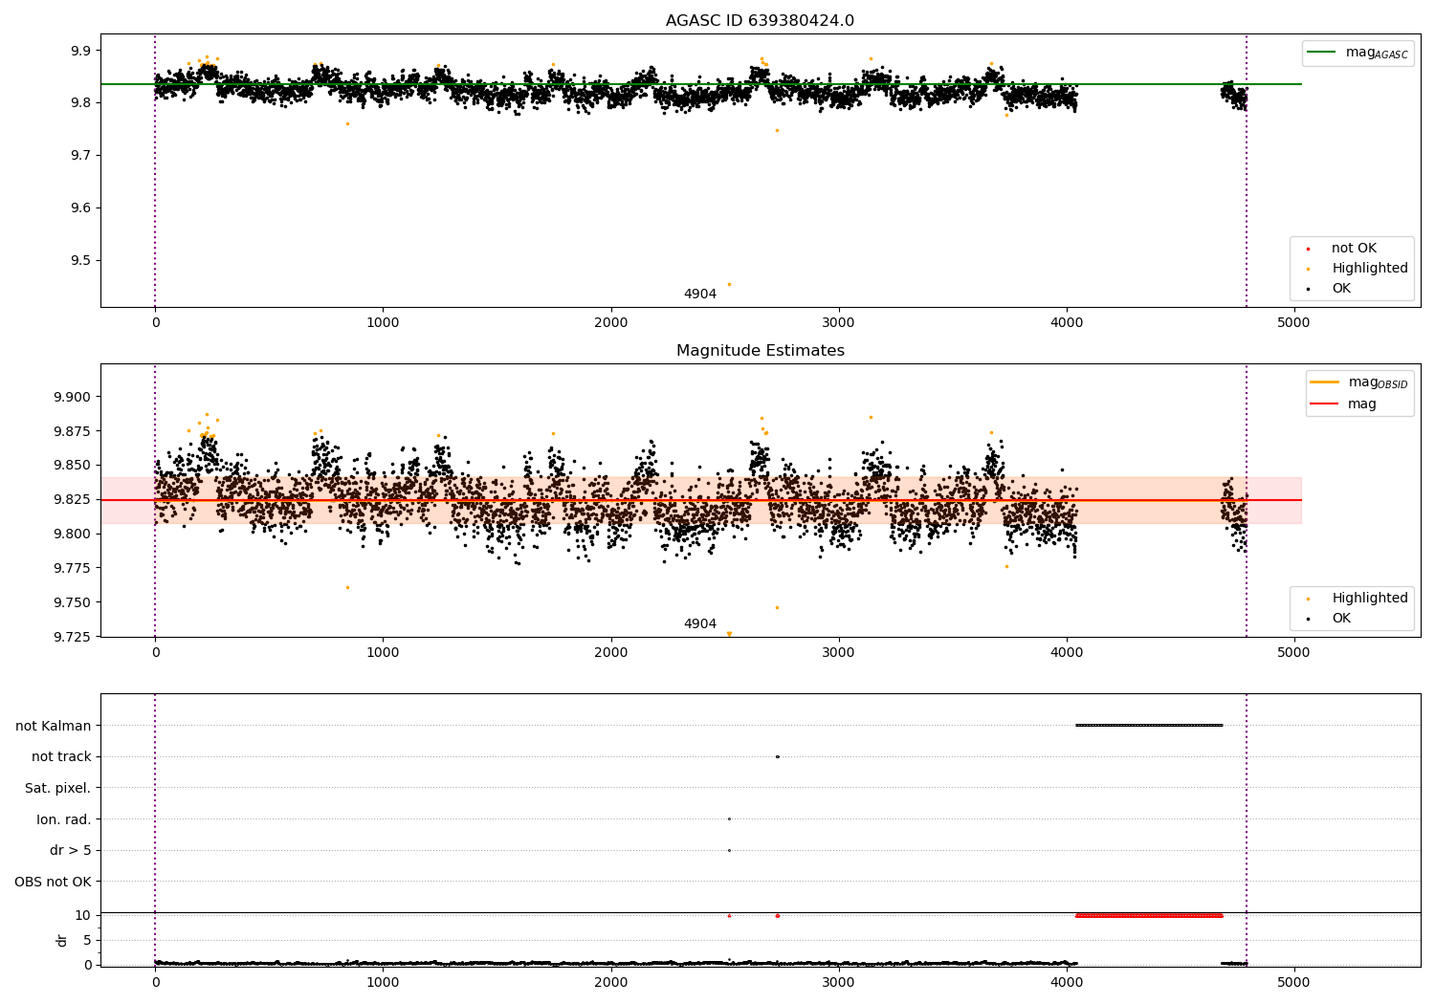
Task: Click the plot title 'AGASC ID 639380424.0'
Action: [x=760, y=21]
